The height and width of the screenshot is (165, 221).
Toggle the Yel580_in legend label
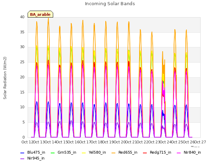(x=97, y=153)
